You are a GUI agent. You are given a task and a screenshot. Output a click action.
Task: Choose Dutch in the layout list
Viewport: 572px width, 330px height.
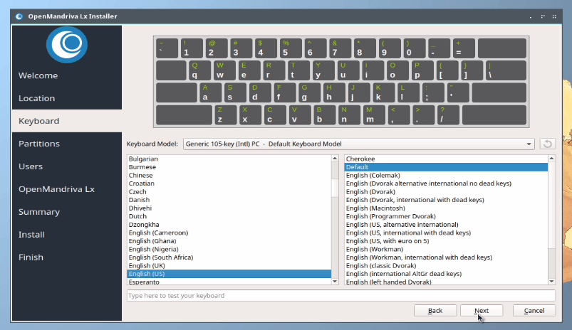click(229, 216)
